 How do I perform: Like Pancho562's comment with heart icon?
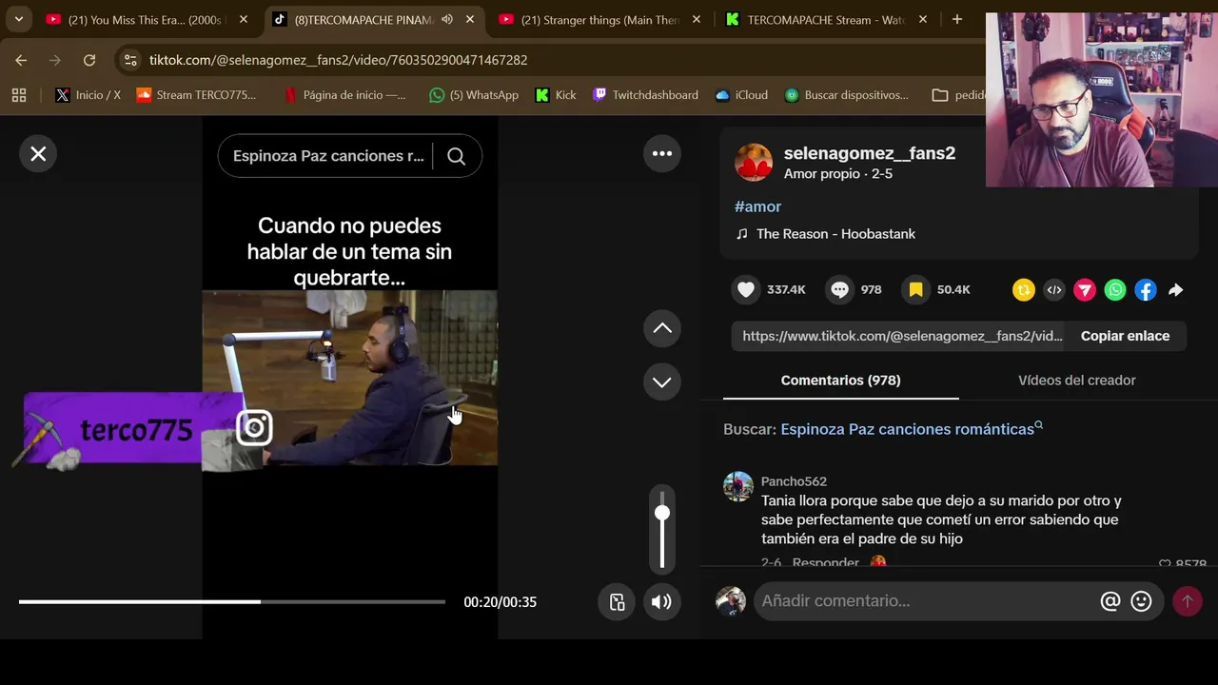pos(1165,564)
